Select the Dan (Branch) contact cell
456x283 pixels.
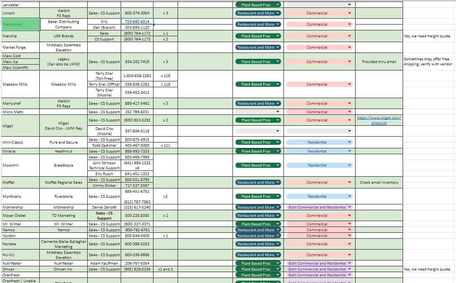pos(104,27)
